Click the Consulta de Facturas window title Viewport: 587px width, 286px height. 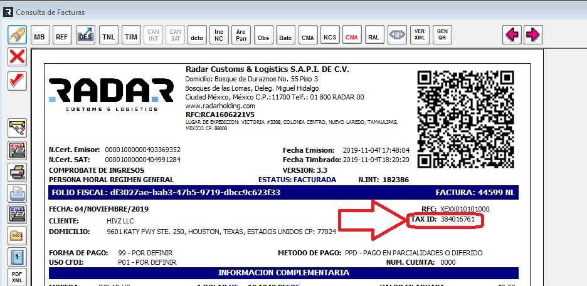tap(50, 13)
